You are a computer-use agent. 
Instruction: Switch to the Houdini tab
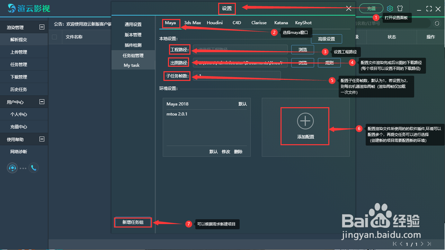[x=215, y=23]
